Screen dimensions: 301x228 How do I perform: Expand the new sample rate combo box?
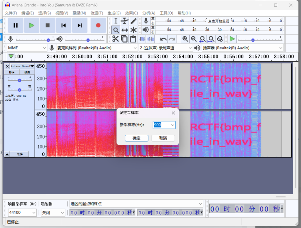173,125
